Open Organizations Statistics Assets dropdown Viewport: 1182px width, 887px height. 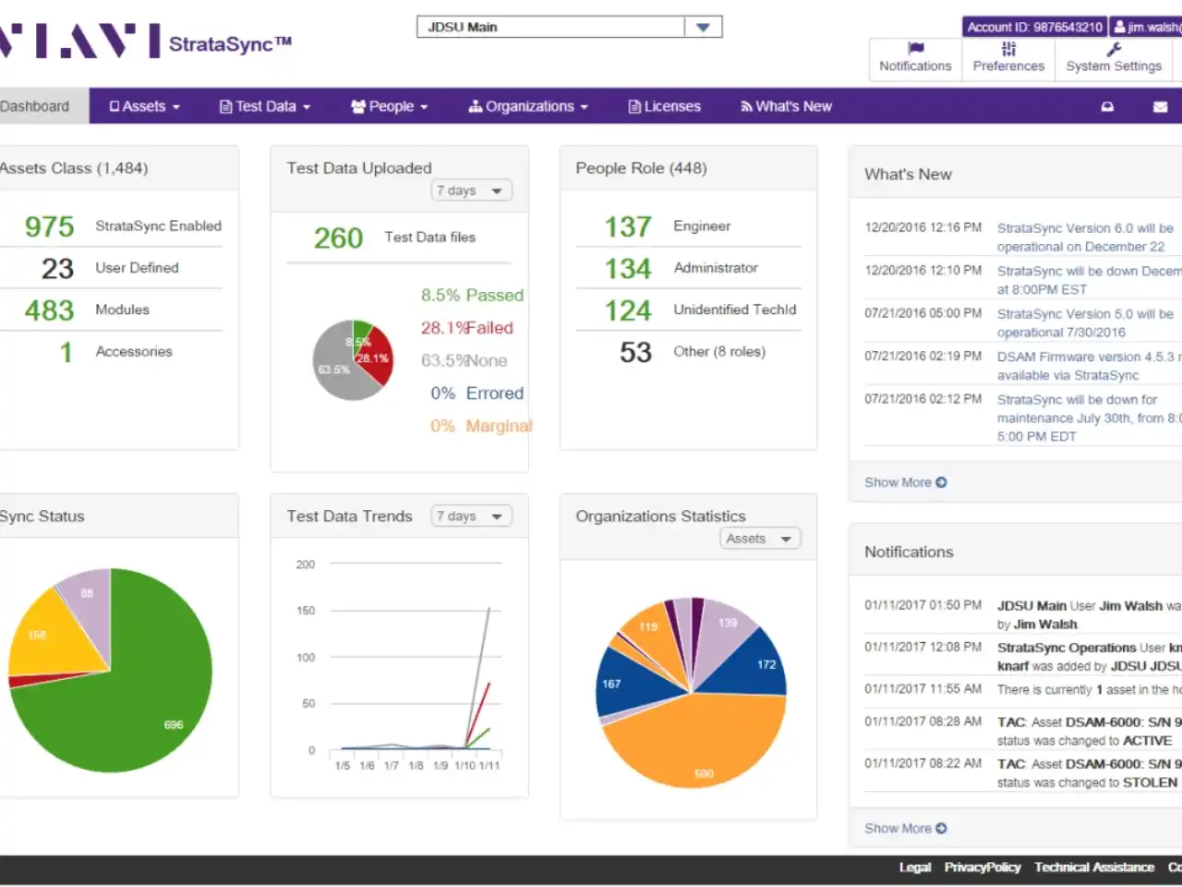[x=760, y=539]
